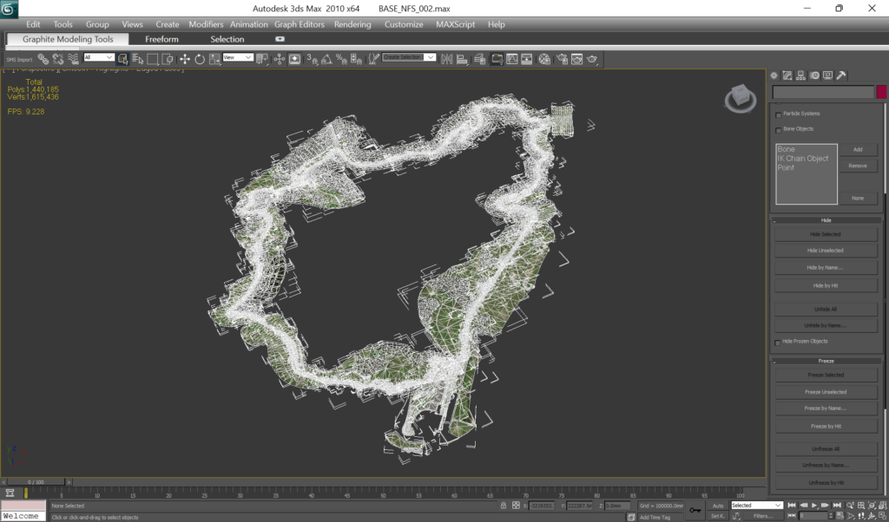Click the Select and Link chain icon
Screen dimensions: 889x522
pos(43,59)
